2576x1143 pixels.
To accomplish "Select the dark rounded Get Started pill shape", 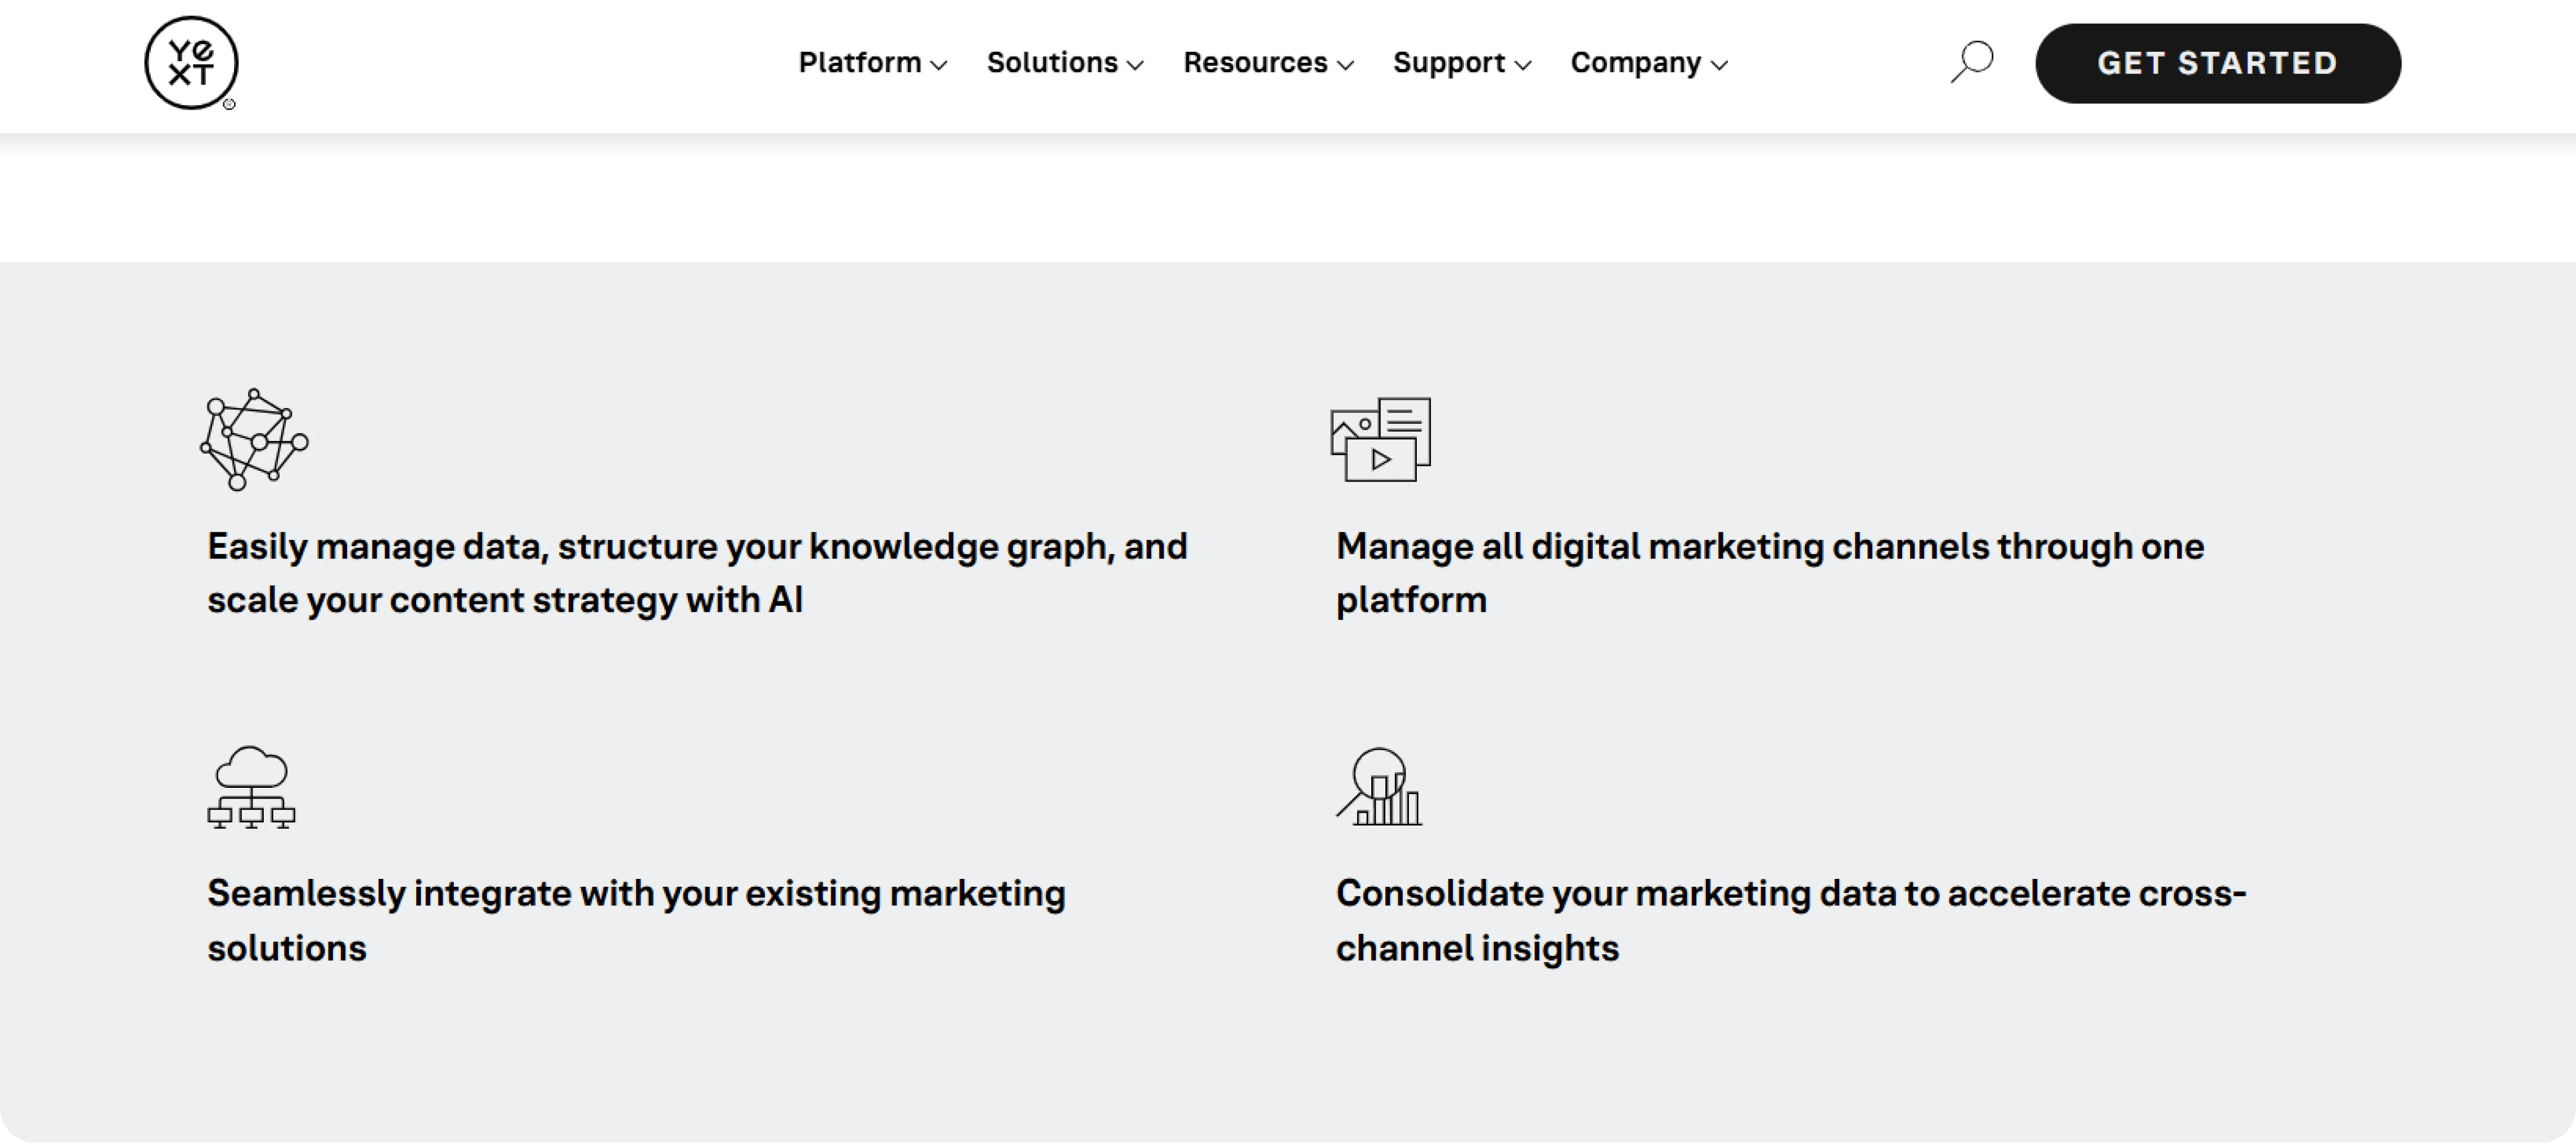I will [2218, 63].
